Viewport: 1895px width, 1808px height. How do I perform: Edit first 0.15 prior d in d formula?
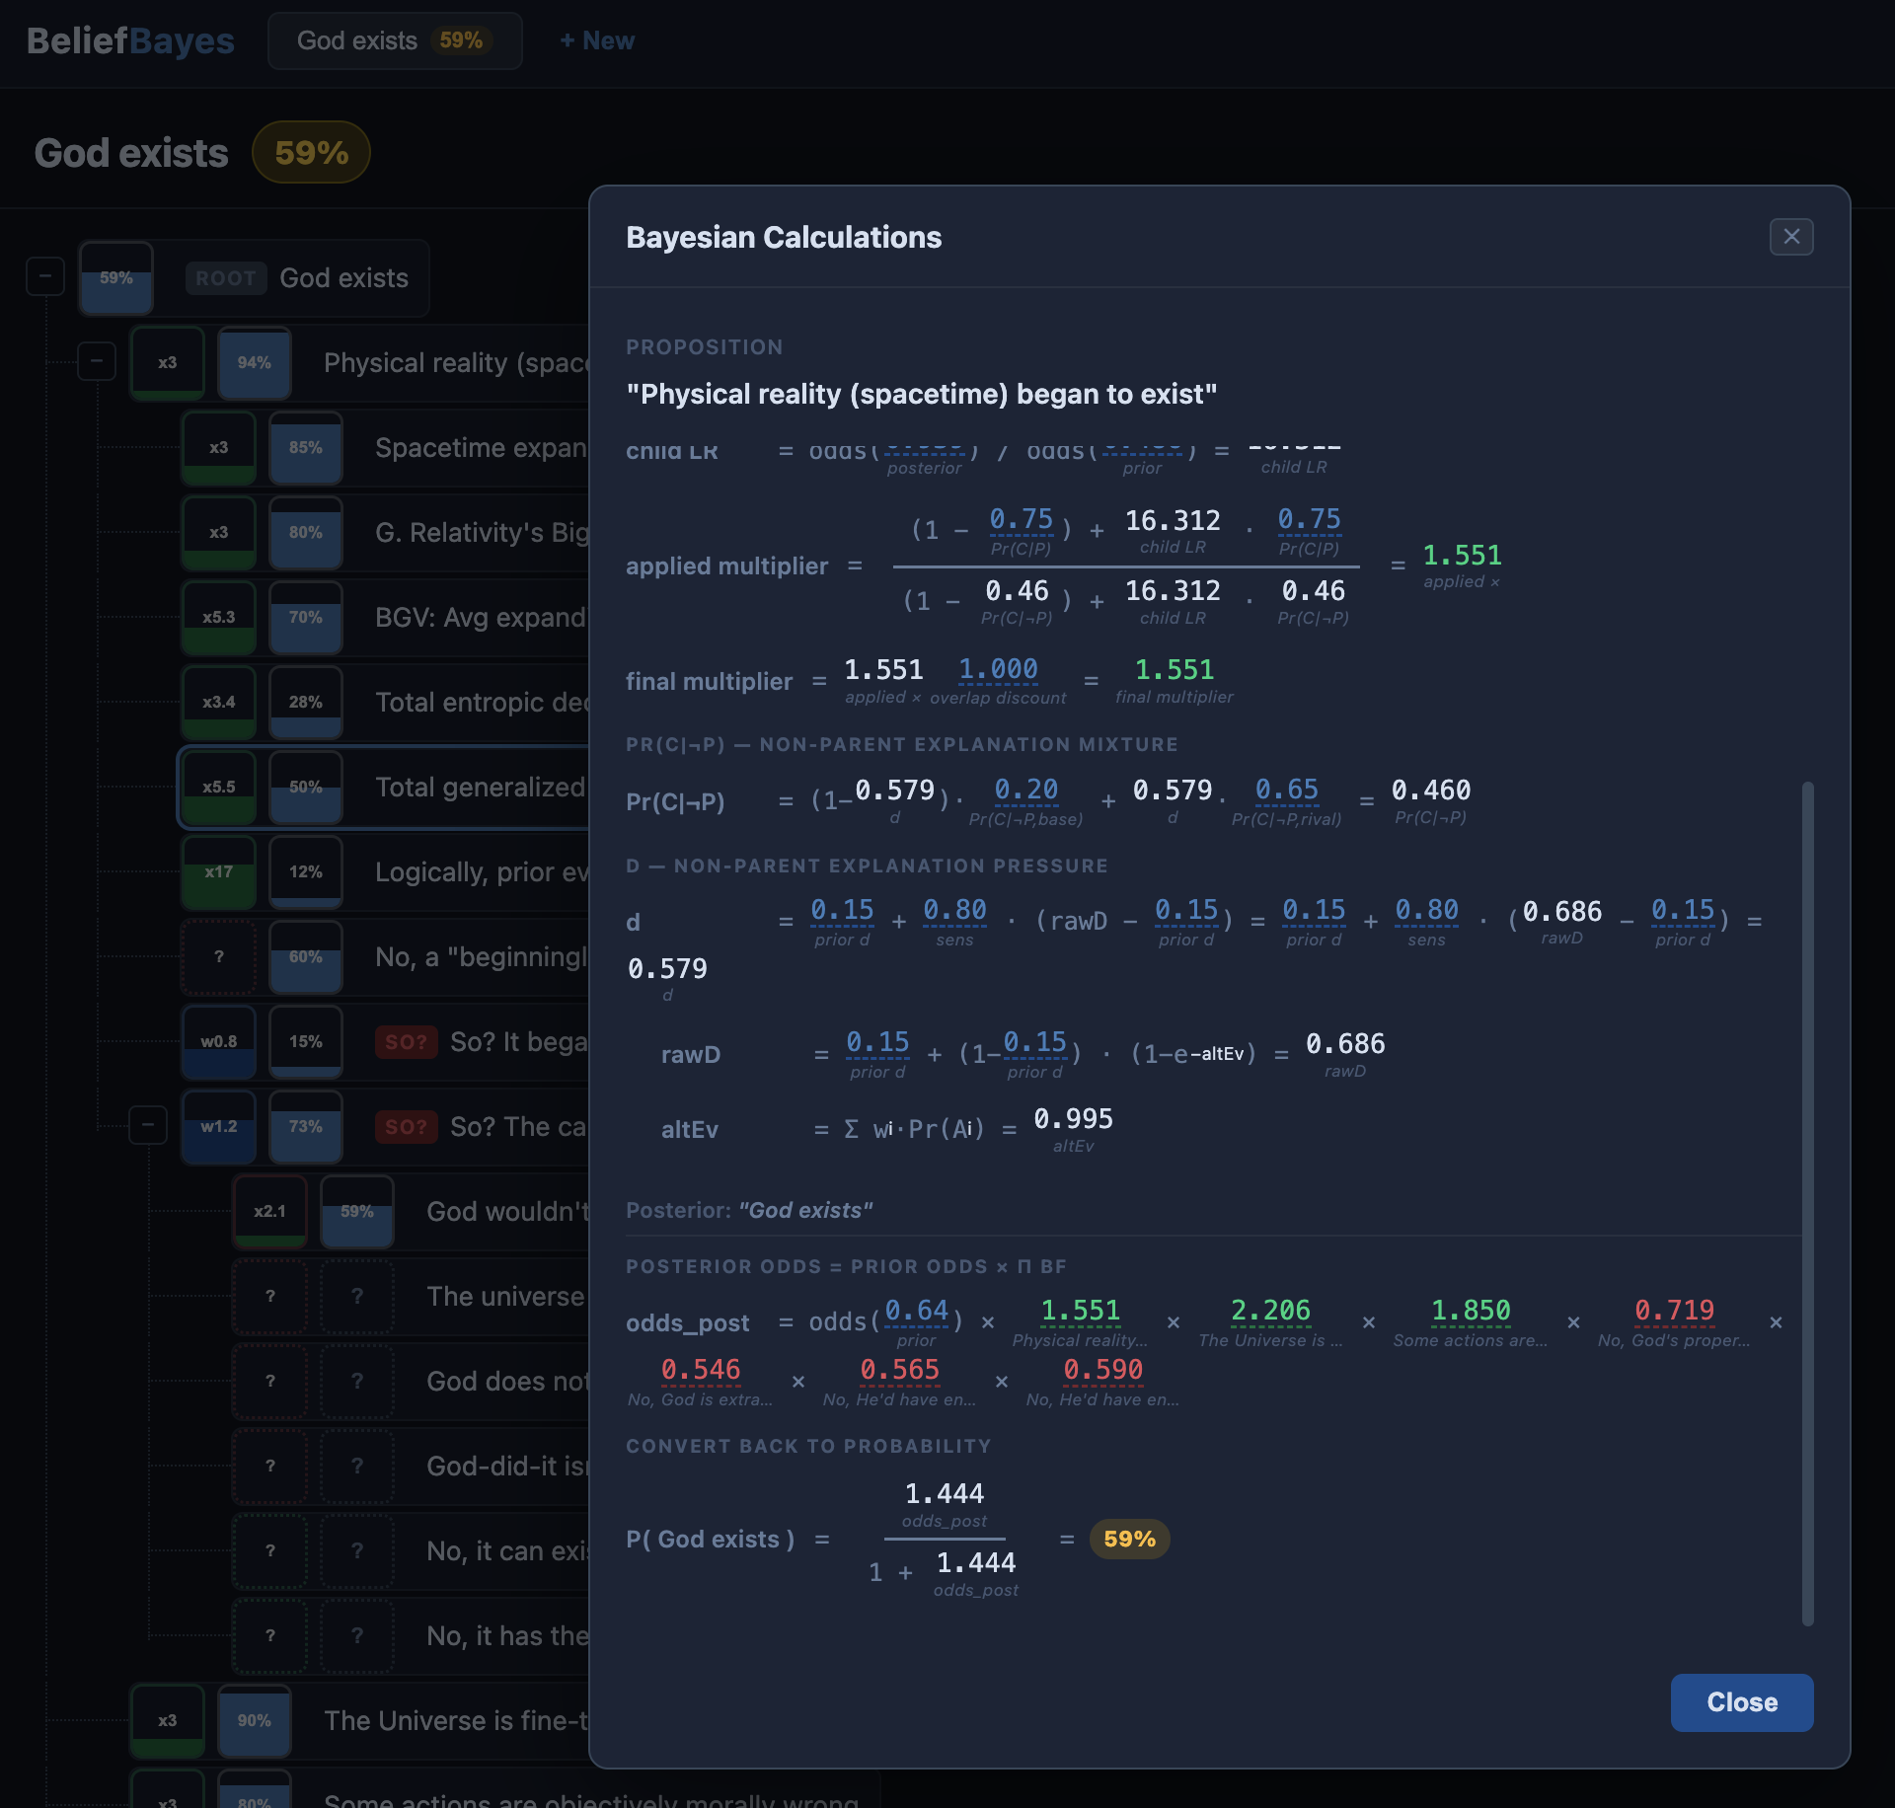pyautogui.click(x=842, y=910)
